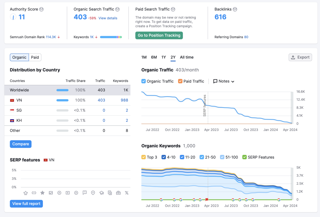This screenshot has width=320, height=217.
Task: Click the X (Twitter) SERP icon
Action: coord(127,193)
